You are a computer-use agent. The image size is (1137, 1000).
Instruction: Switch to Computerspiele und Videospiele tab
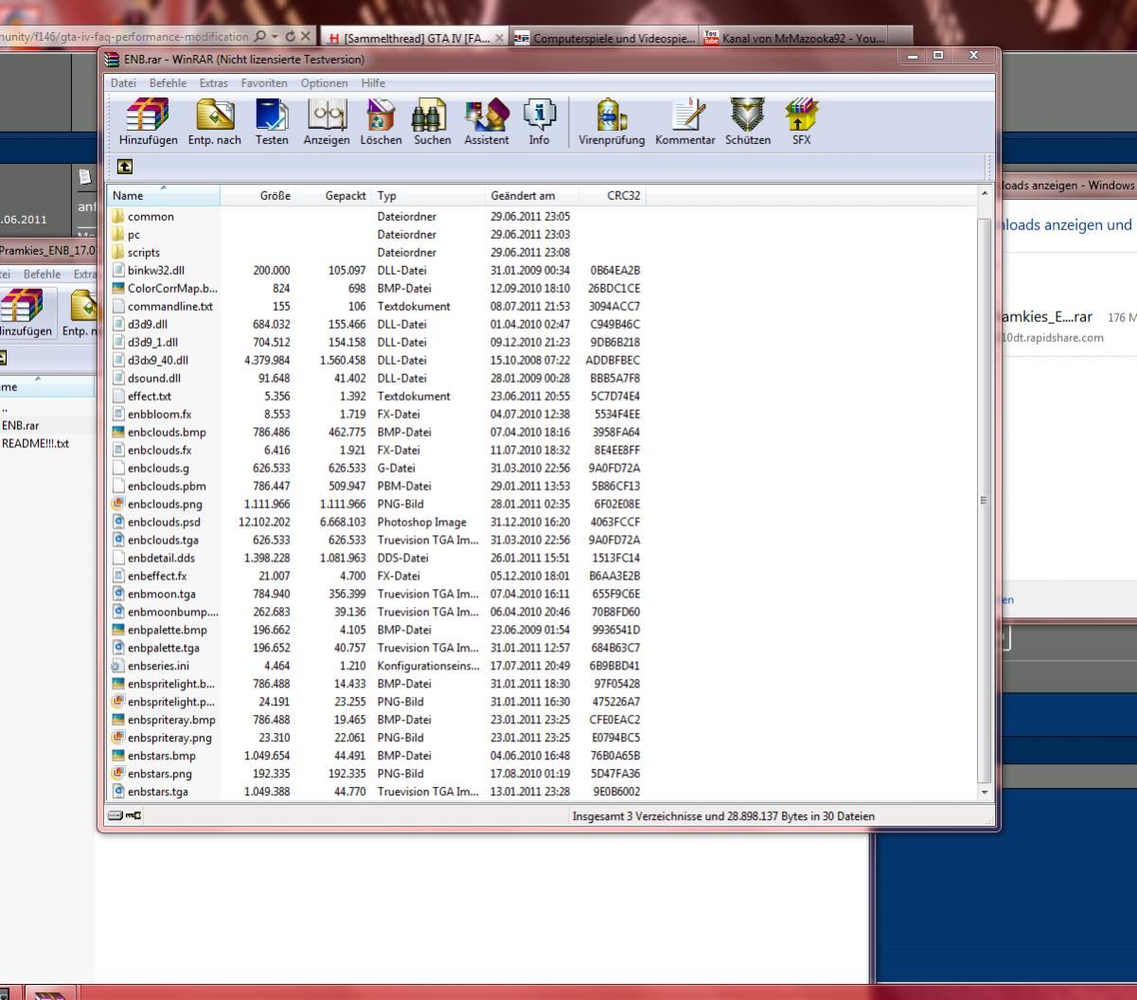click(x=606, y=38)
